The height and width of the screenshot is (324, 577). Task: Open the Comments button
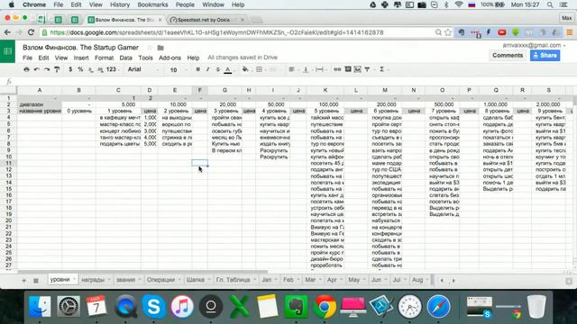pos(508,56)
